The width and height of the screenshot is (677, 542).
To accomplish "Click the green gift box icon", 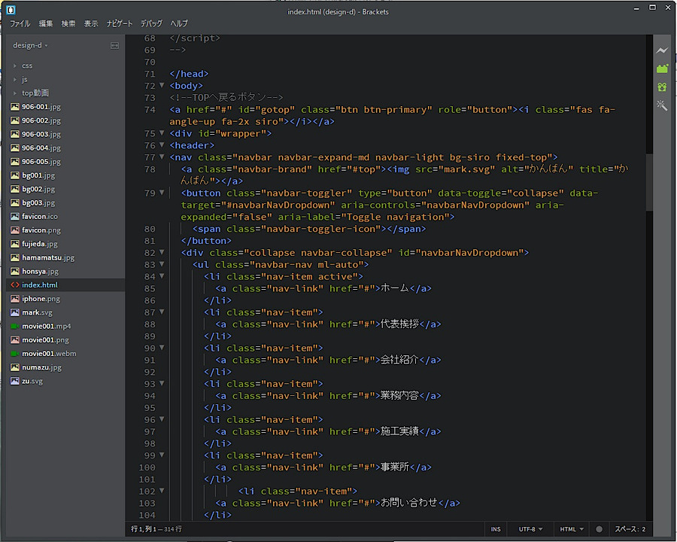I will [662, 87].
